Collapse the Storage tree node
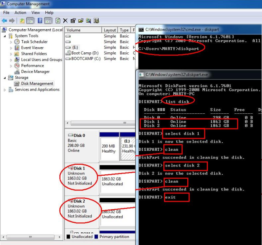This screenshot has height=245, width=262. 5,78
